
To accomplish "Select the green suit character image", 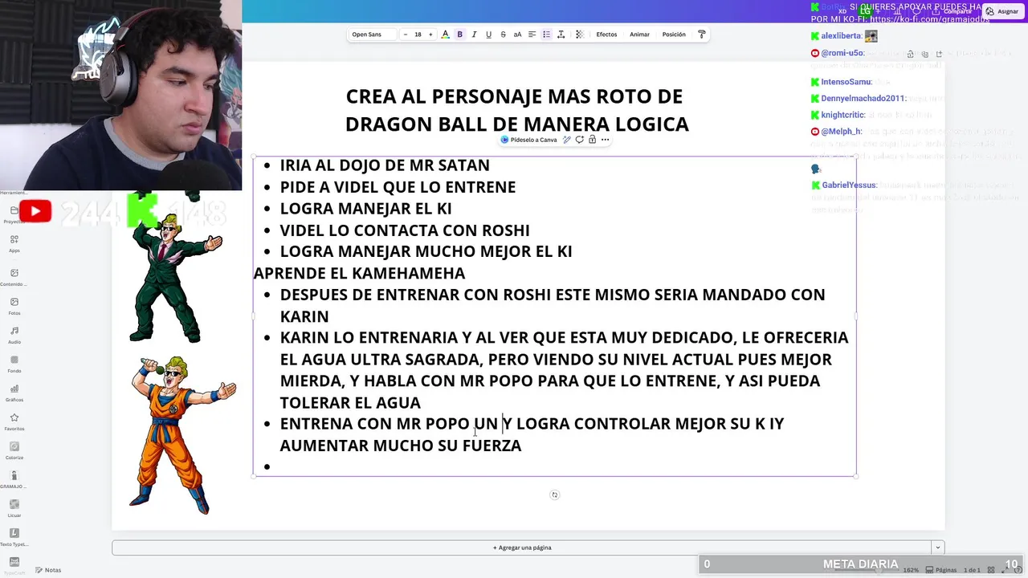I will pos(175,277).
